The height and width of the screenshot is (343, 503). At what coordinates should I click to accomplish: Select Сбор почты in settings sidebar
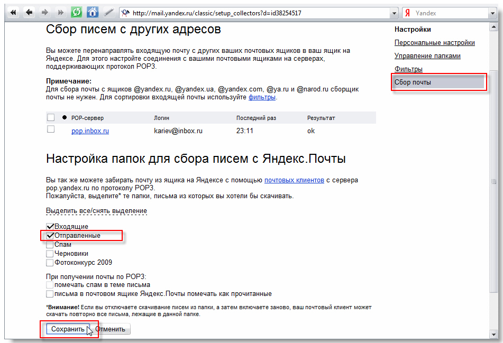[x=438, y=82]
